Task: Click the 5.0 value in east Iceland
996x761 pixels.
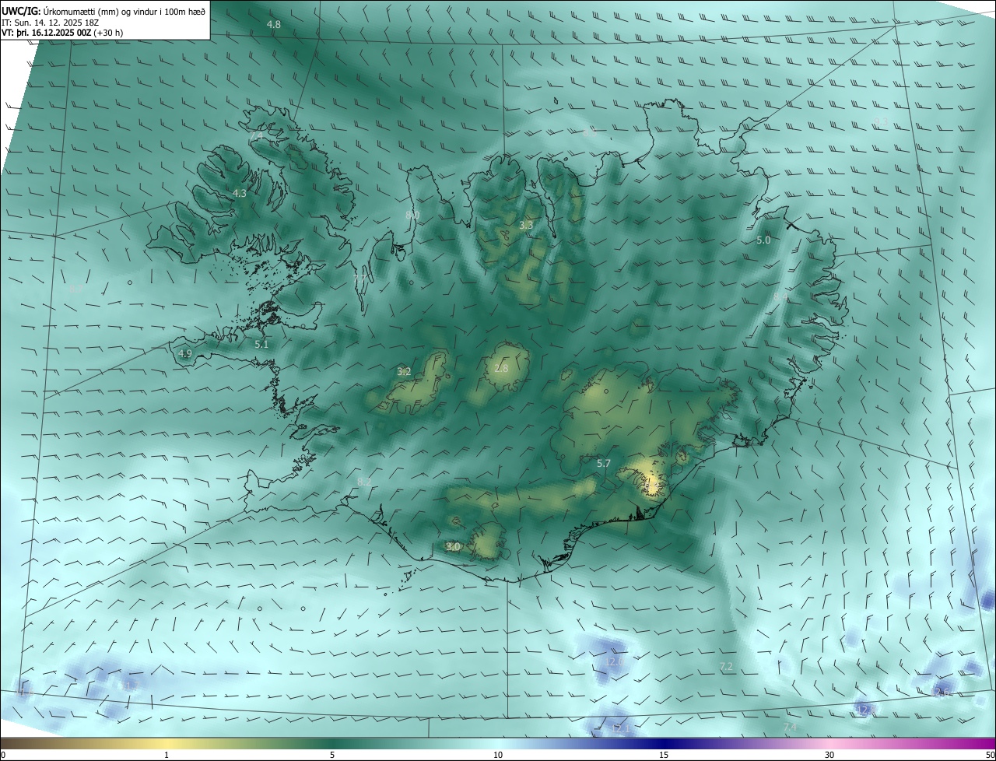Action: 763,240
